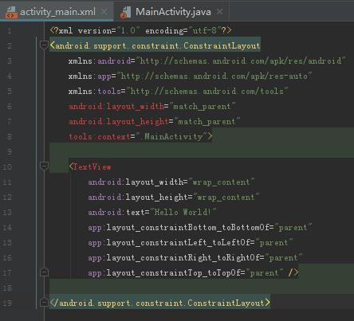Switch to the activity_main.xml tab

click(x=57, y=12)
